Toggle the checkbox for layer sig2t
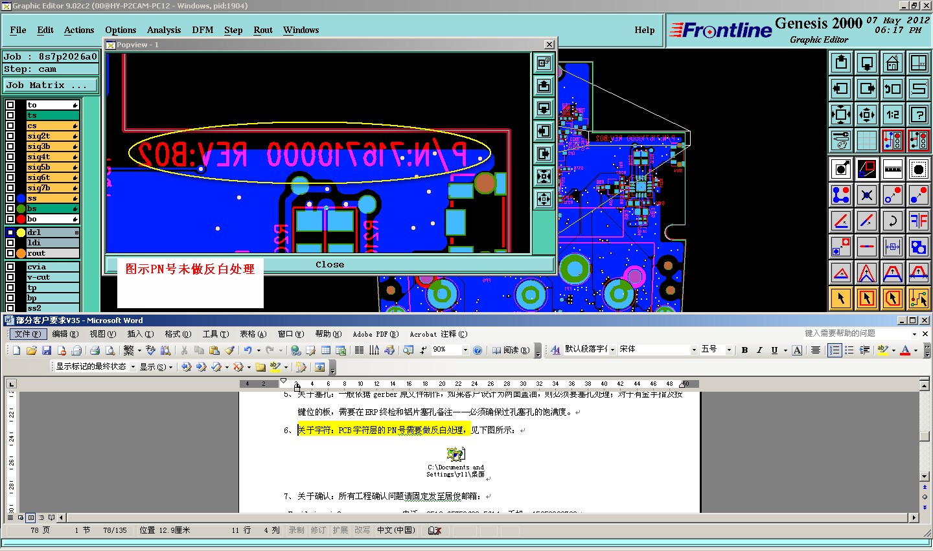Image resolution: width=933 pixels, height=551 pixels. (x=10, y=136)
